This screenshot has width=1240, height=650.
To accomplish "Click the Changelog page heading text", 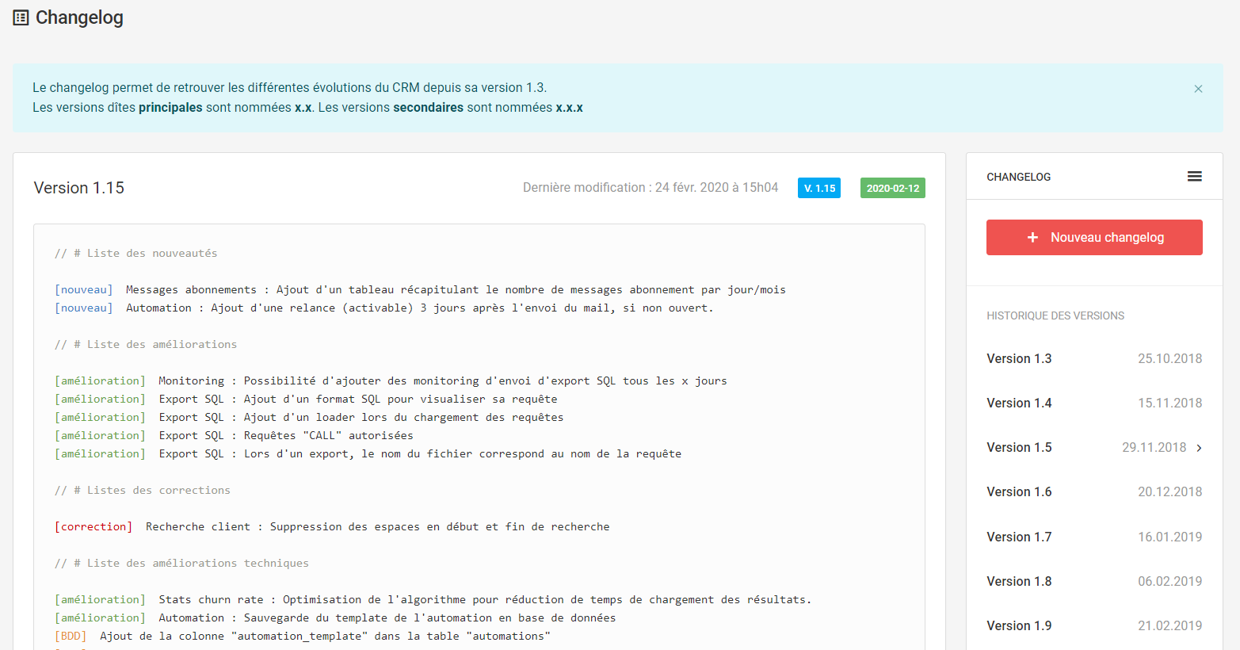I will coord(79,17).
